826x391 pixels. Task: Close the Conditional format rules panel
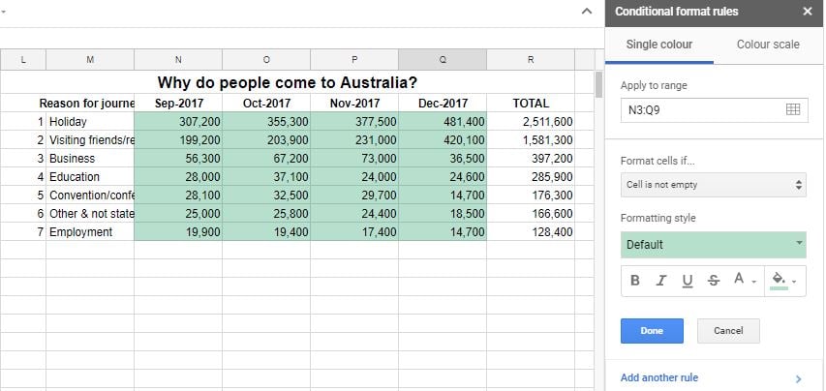tap(807, 12)
